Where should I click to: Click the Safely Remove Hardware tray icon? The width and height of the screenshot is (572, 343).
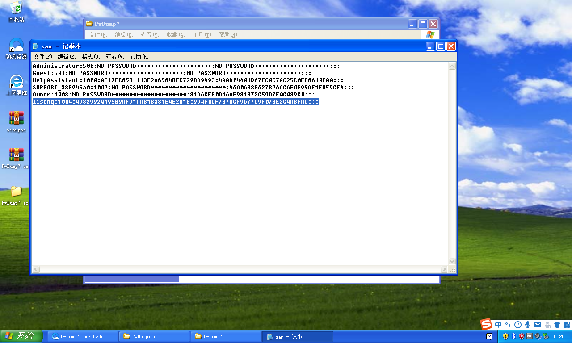pyautogui.click(x=546, y=336)
